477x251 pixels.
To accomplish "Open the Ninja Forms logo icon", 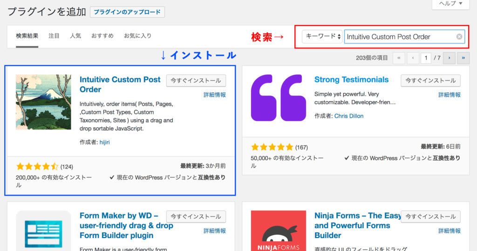I will [x=279, y=231].
